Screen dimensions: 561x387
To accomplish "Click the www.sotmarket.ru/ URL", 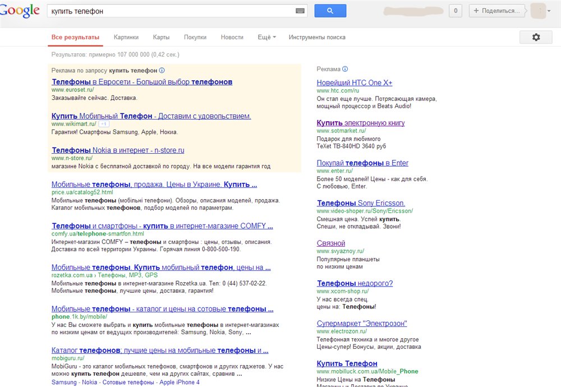I will (341, 131).
